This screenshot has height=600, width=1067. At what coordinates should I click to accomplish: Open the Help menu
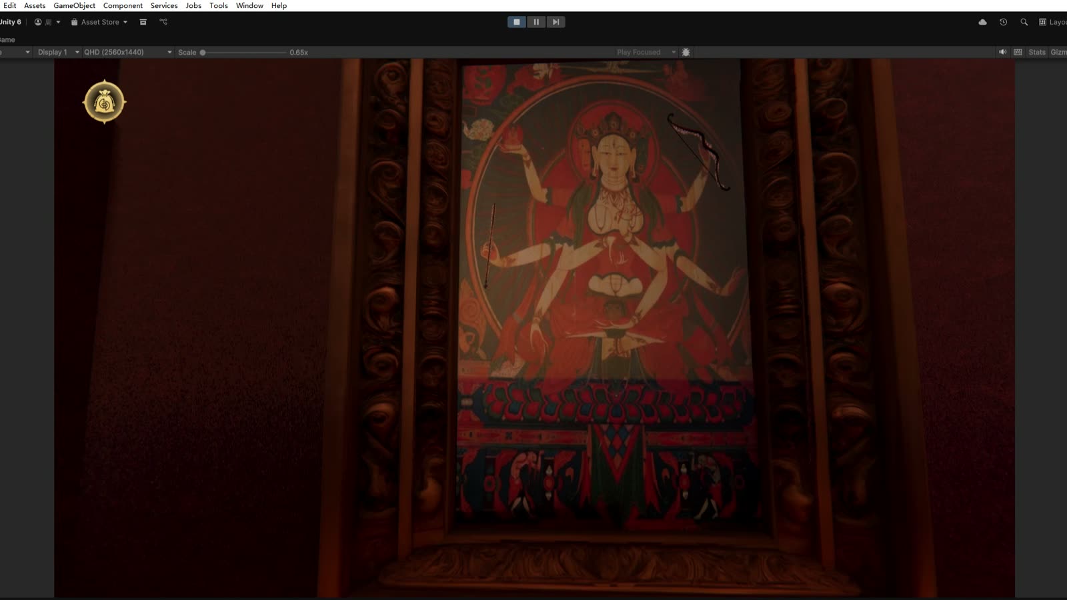click(279, 5)
